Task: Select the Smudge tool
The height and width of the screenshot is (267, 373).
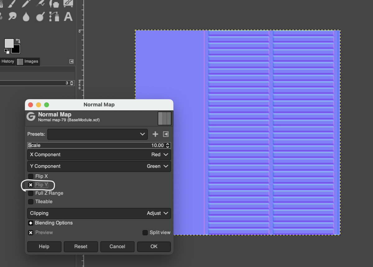Action: pos(12,16)
